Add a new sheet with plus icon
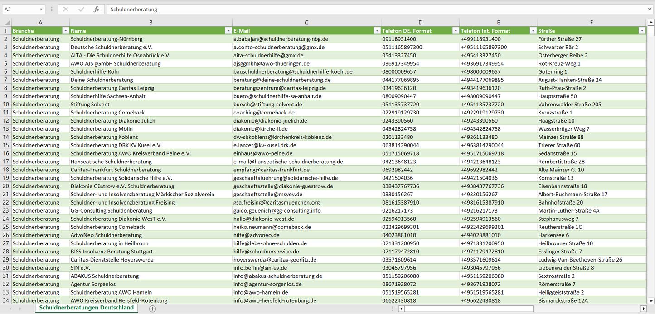This screenshot has width=655, height=314. [x=153, y=309]
